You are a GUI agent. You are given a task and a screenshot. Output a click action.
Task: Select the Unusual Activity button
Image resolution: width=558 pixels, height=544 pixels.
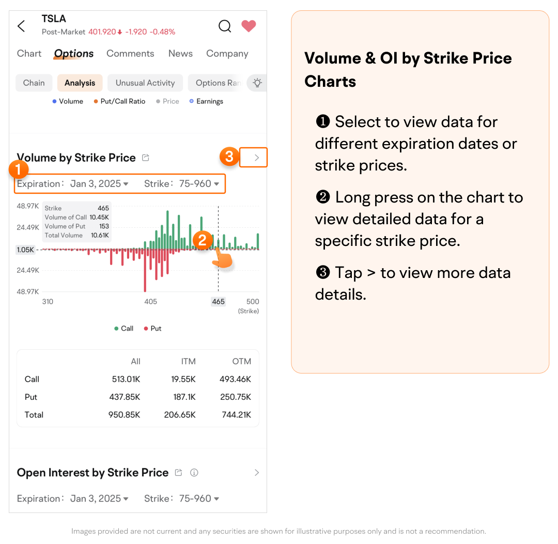tap(145, 83)
